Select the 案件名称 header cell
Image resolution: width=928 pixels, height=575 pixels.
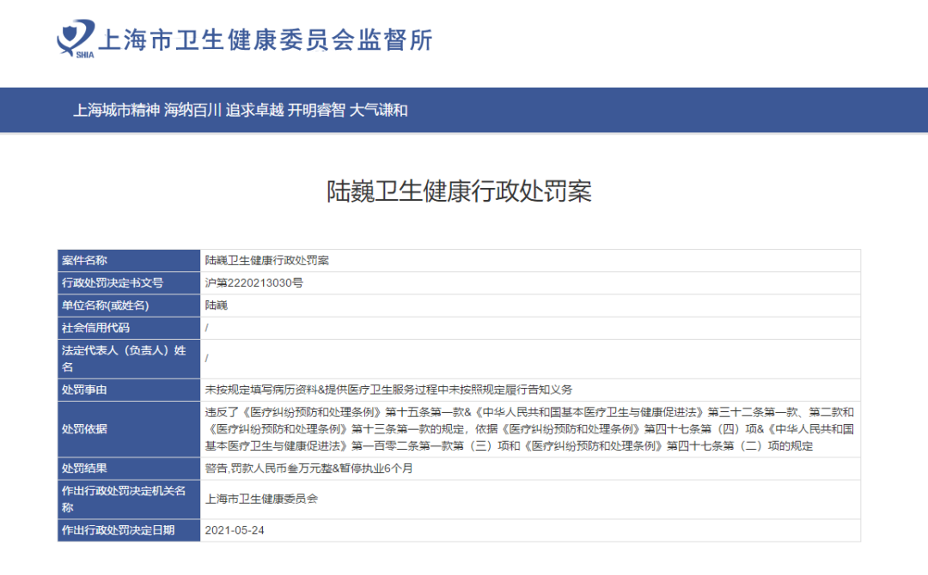point(129,261)
